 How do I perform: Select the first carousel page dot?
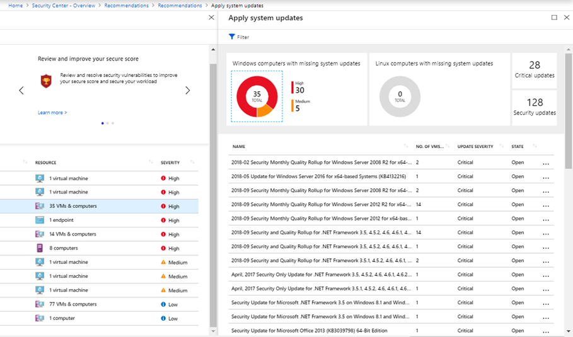tap(102, 123)
